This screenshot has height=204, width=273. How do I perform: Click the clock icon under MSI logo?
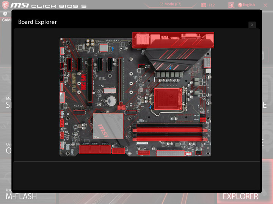[x=5, y=14]
